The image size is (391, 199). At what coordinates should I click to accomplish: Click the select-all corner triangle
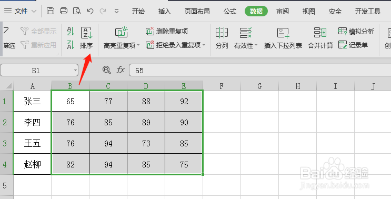[8, 86]
